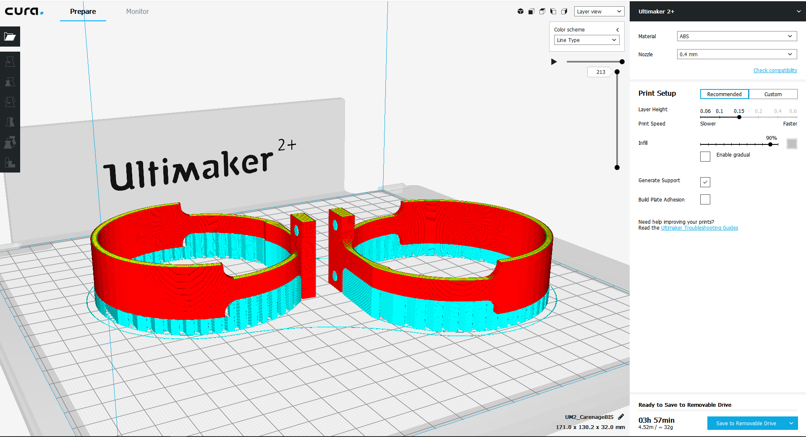Click the Slower print speed label
Viewport: 806px width, 437px height.
[x=708, y=124]
